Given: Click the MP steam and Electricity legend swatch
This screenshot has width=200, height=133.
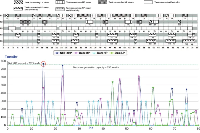Looking at the screenshot, I should (60, 9).
